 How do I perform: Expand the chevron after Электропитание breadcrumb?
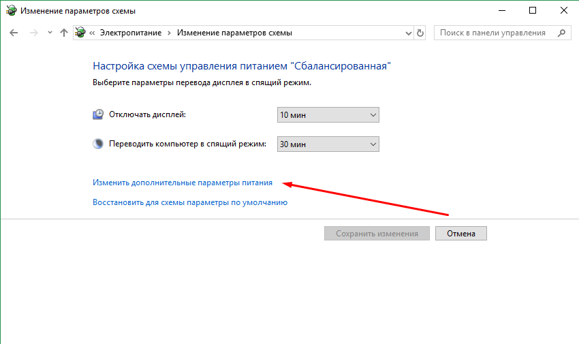point(169,33)
